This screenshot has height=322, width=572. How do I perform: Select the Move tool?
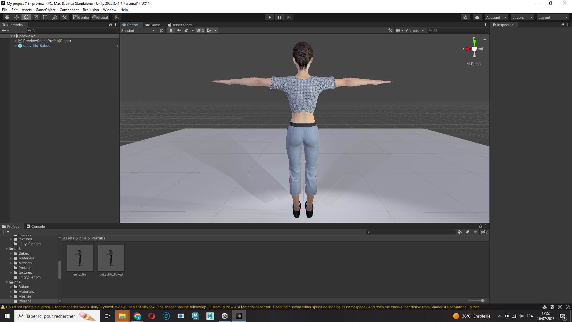(x=16, y=17)
